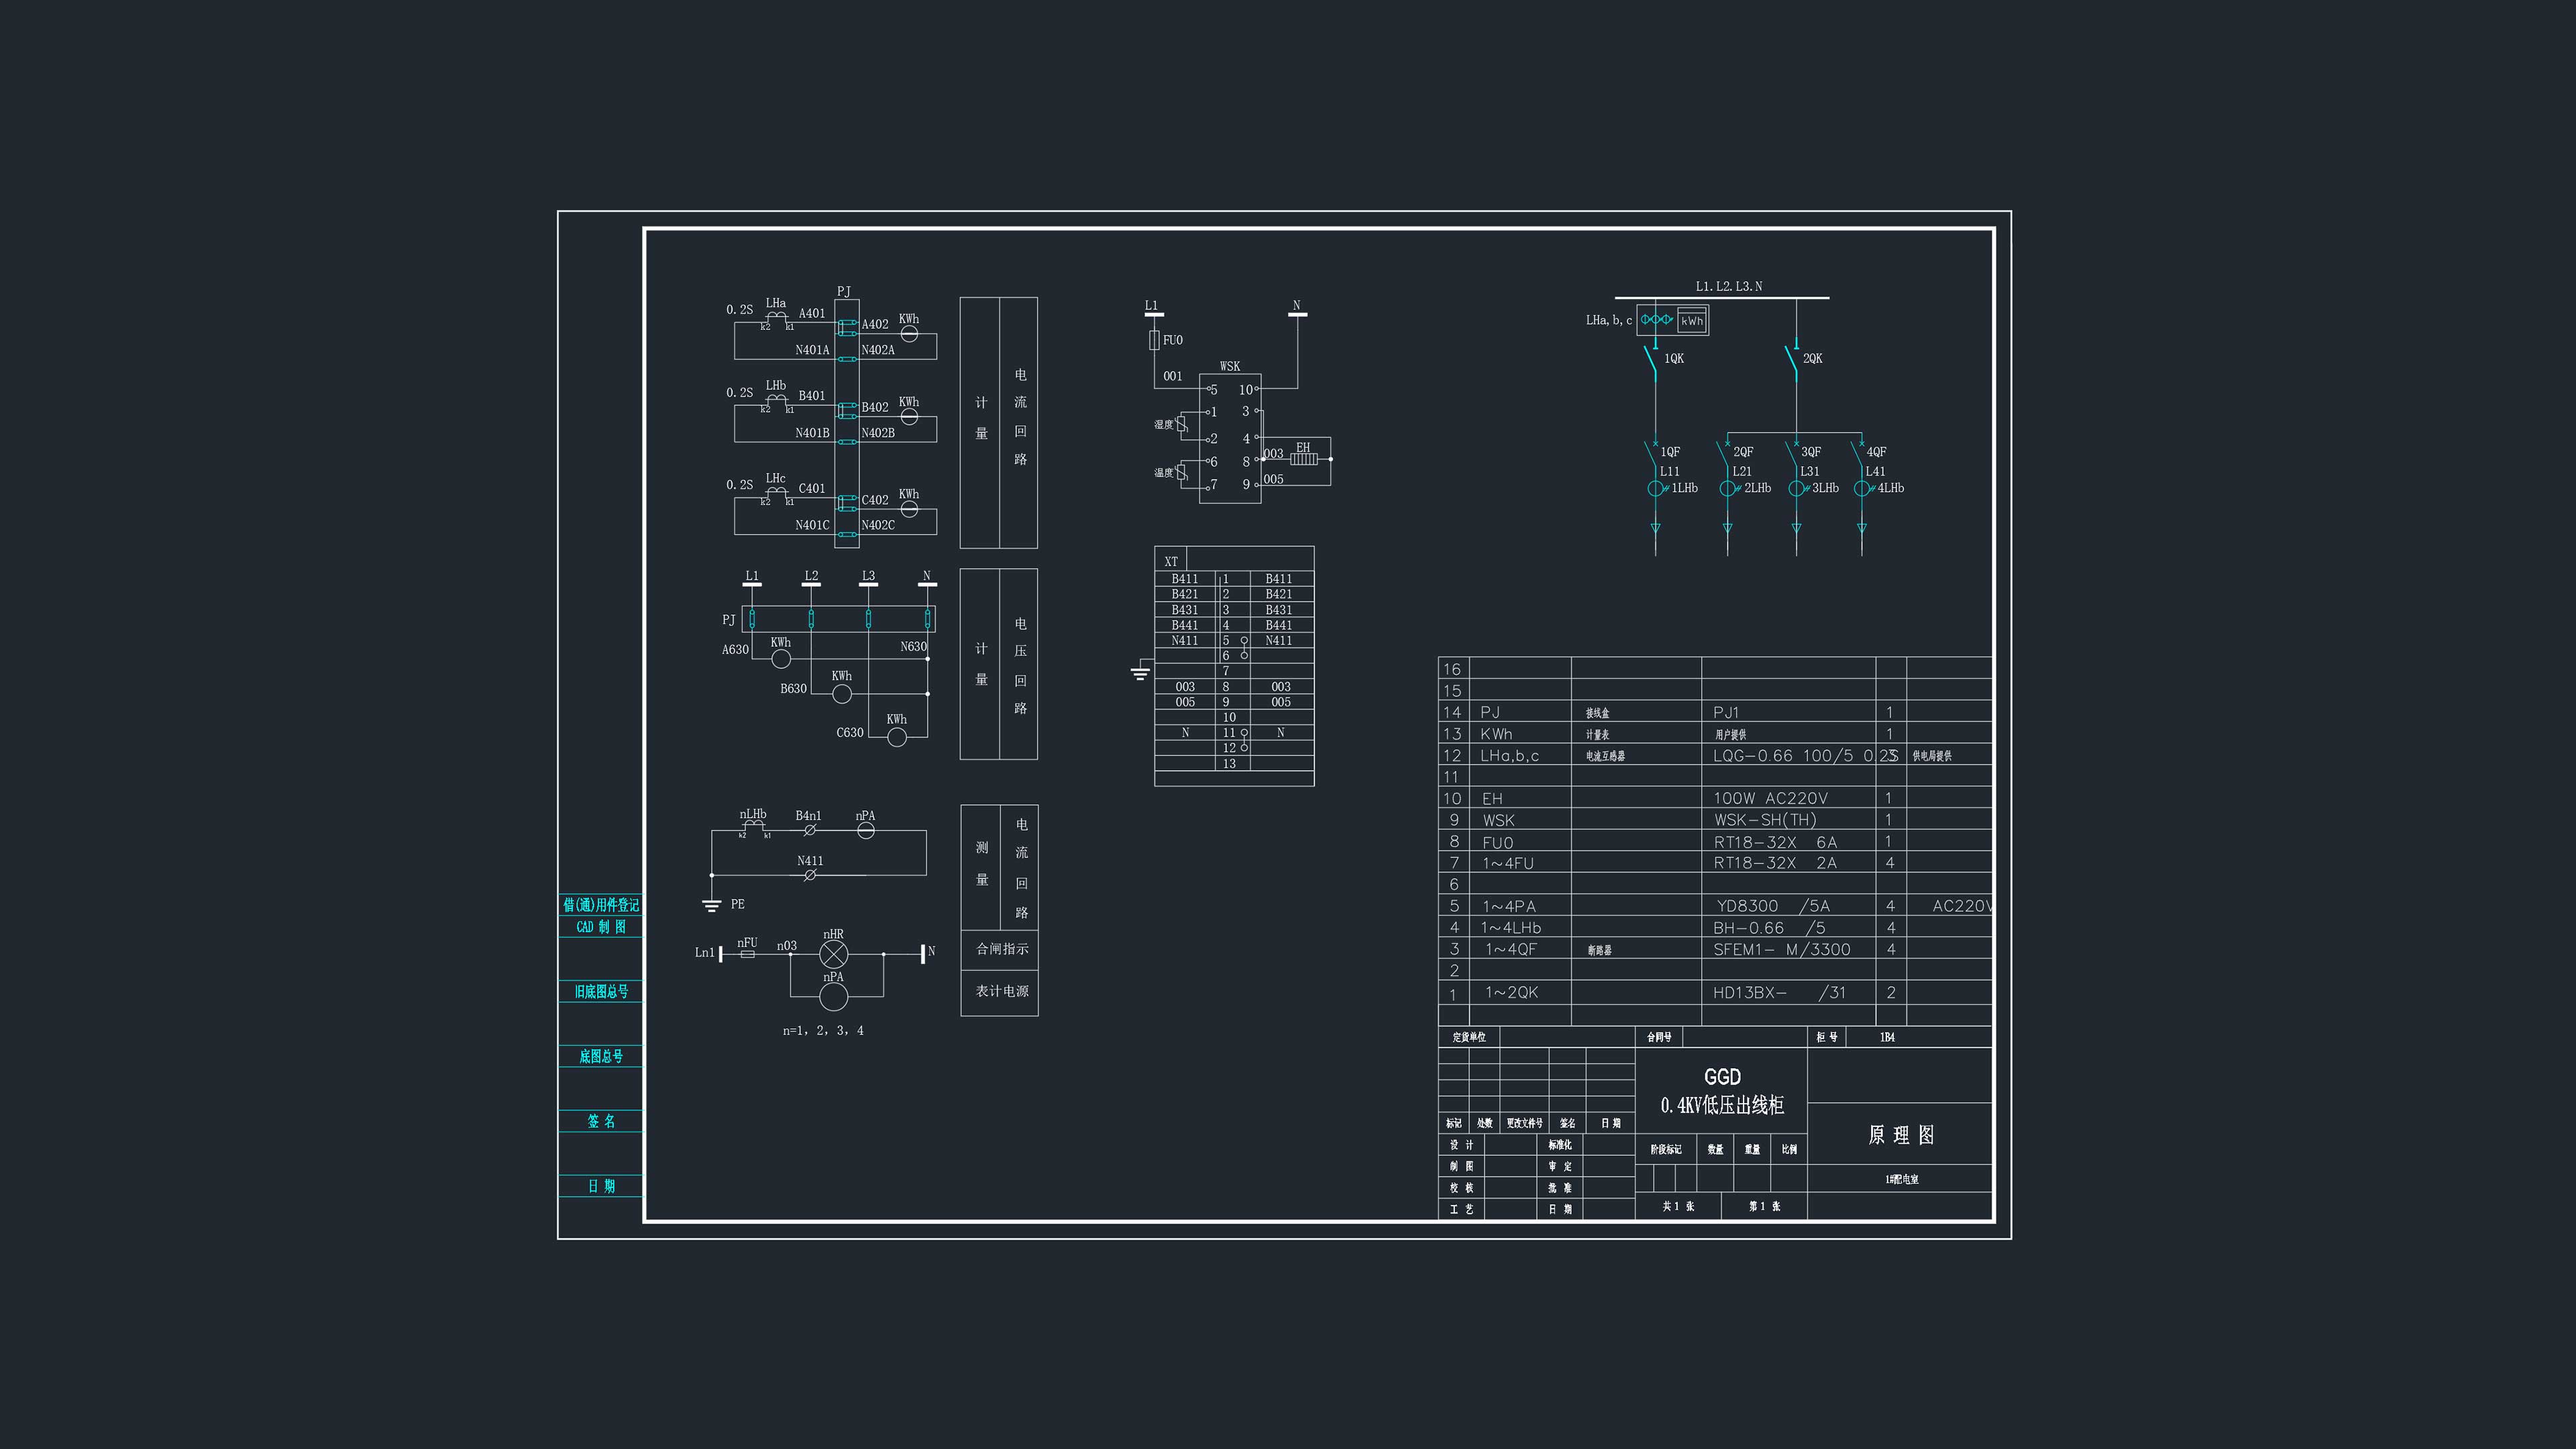Click the 'WSK' label above the controller box
This screenshot has height=1449, width=2576.
pyautogui.click(x=1230, y=366)
